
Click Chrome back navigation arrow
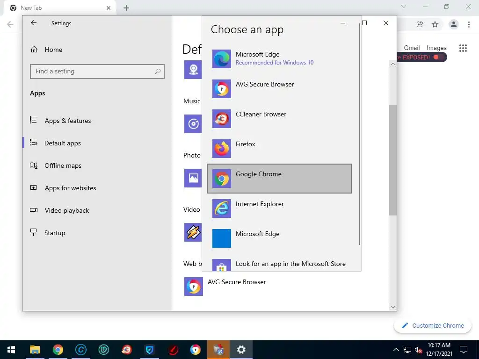10,24
